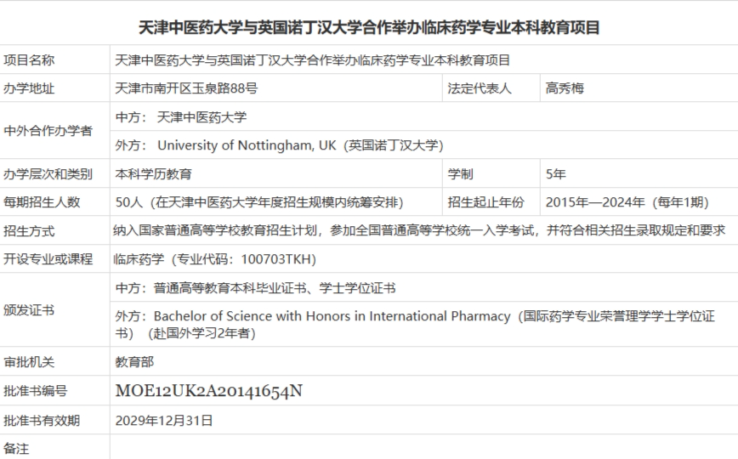Click the page title heading about 天津中医药大学与英国诺丁汉大学

369,27
